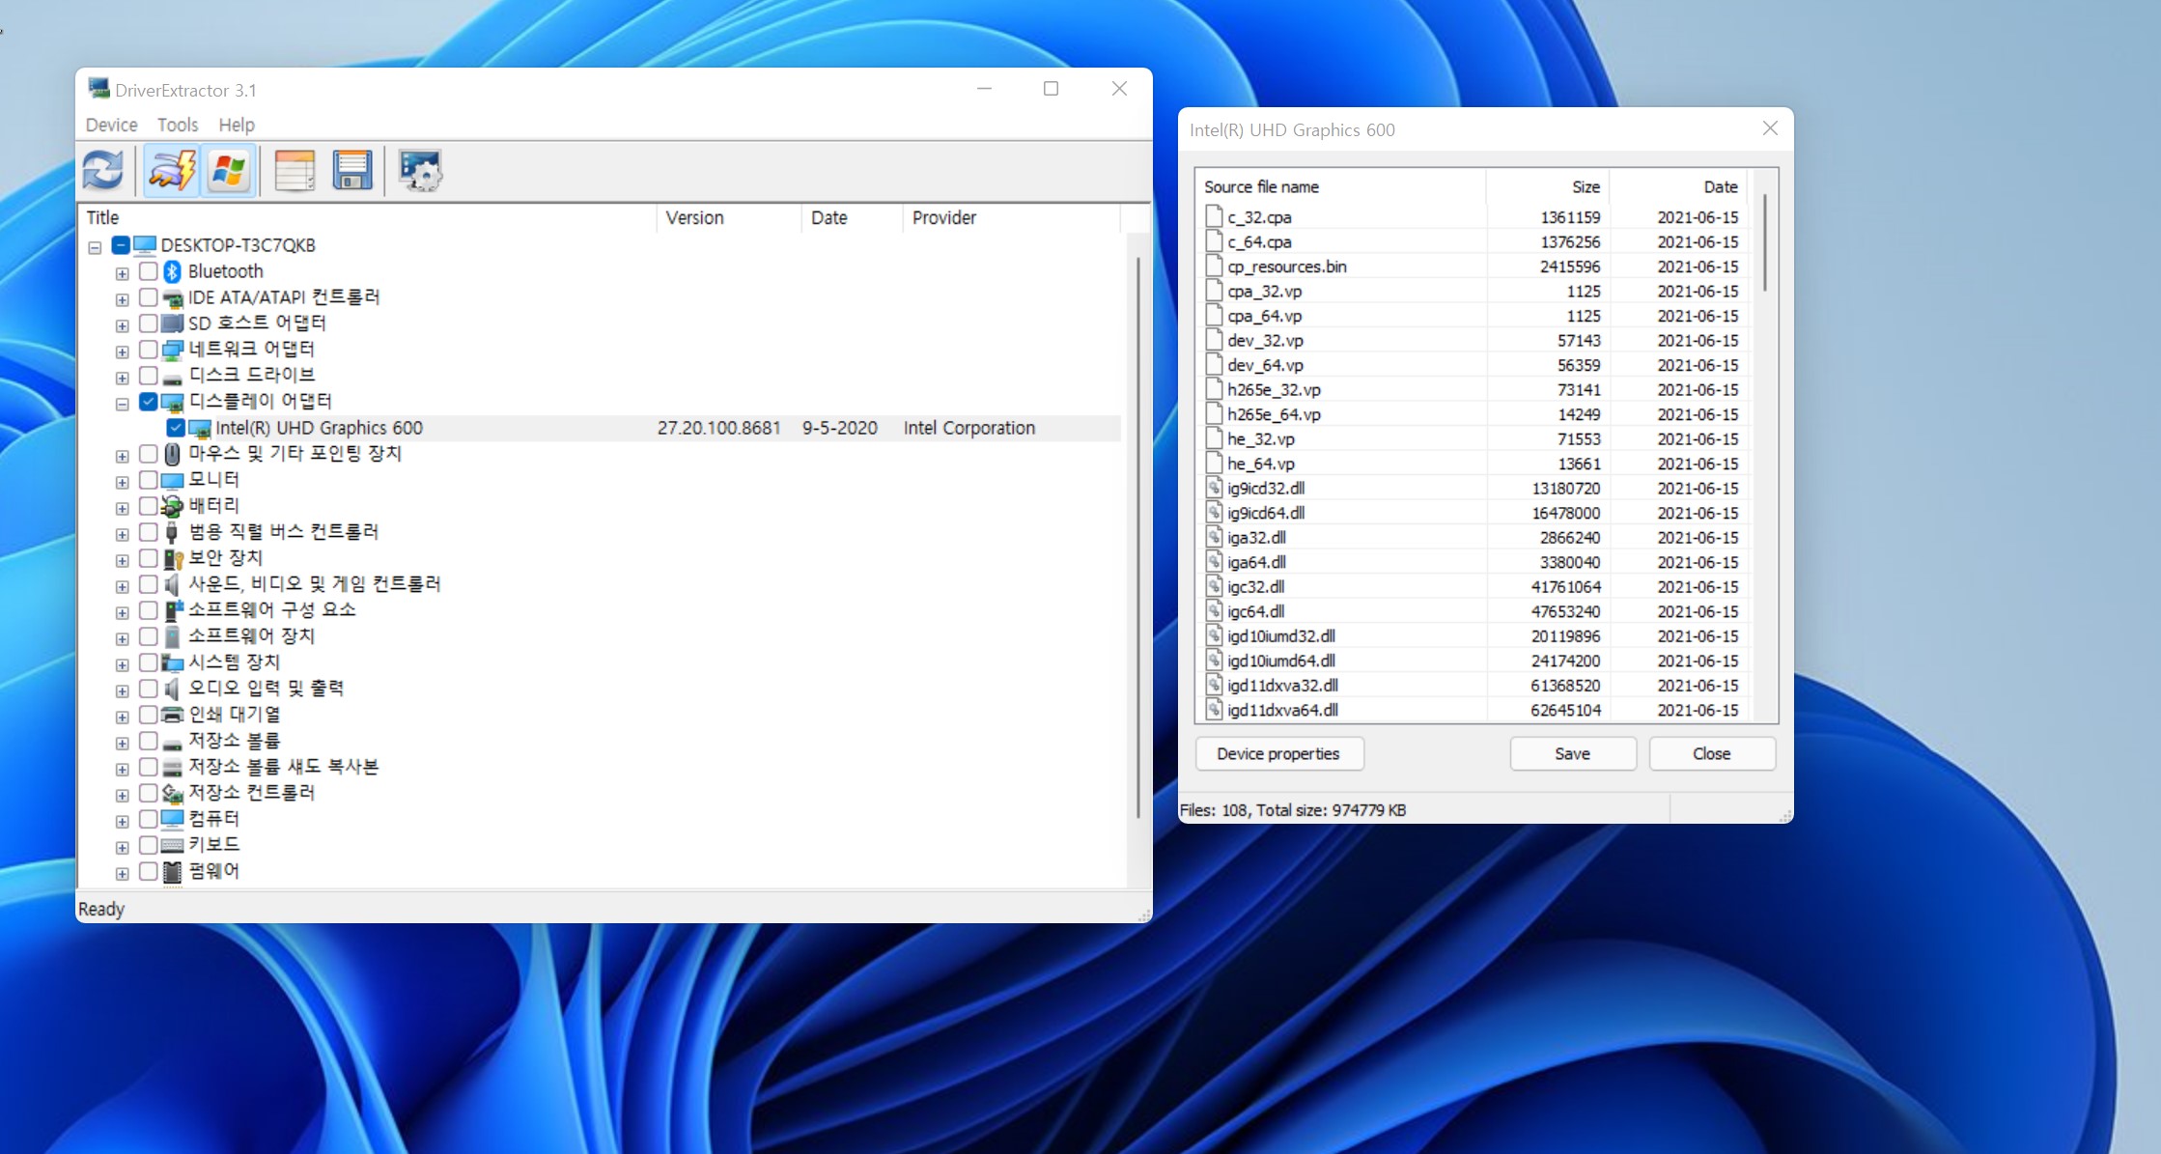Expand the Bluetooth tree node

(x=122, y=274)
